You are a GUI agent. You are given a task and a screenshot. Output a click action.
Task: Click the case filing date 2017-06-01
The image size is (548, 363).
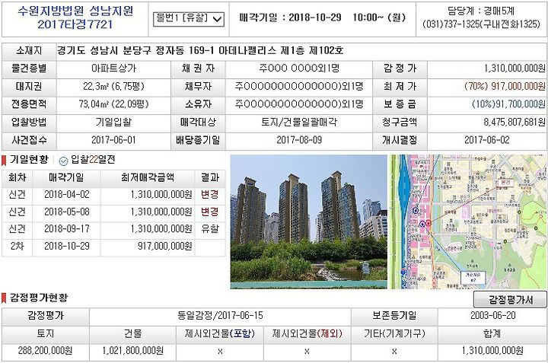coord(113,140)
